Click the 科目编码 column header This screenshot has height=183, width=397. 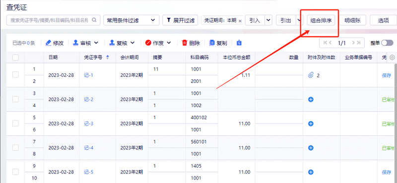(199, 58)
